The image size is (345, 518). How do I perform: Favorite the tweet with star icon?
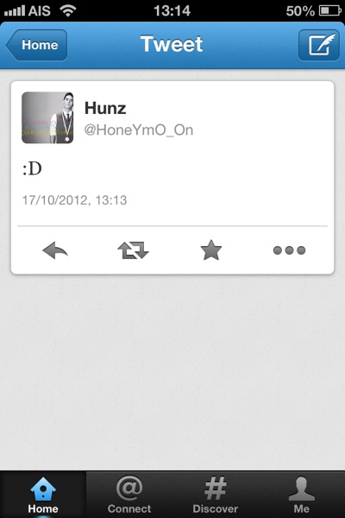pyautogui.click(x=211, y=250)
